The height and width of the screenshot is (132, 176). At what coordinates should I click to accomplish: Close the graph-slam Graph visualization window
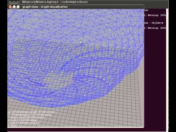(x=11, y=7)
